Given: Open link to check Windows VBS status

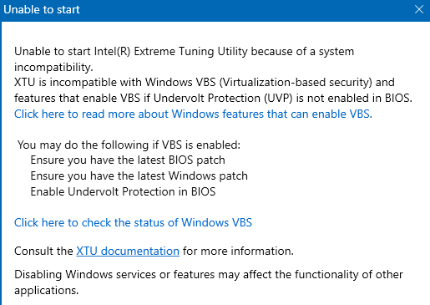Looking at the screenshot, I should tap(133, 223).
